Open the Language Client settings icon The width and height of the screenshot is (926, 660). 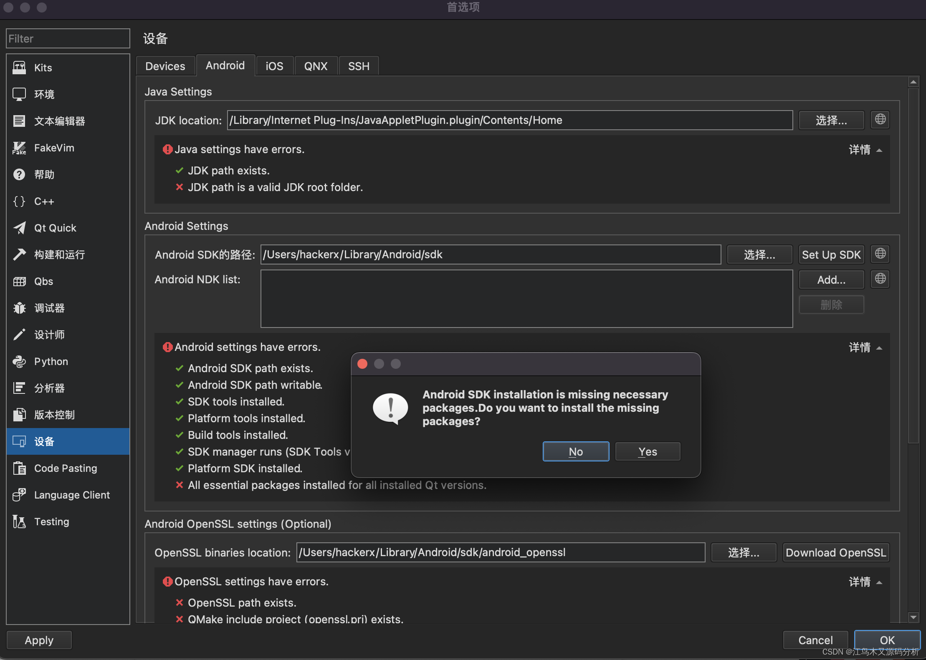(x=19, y=495)
